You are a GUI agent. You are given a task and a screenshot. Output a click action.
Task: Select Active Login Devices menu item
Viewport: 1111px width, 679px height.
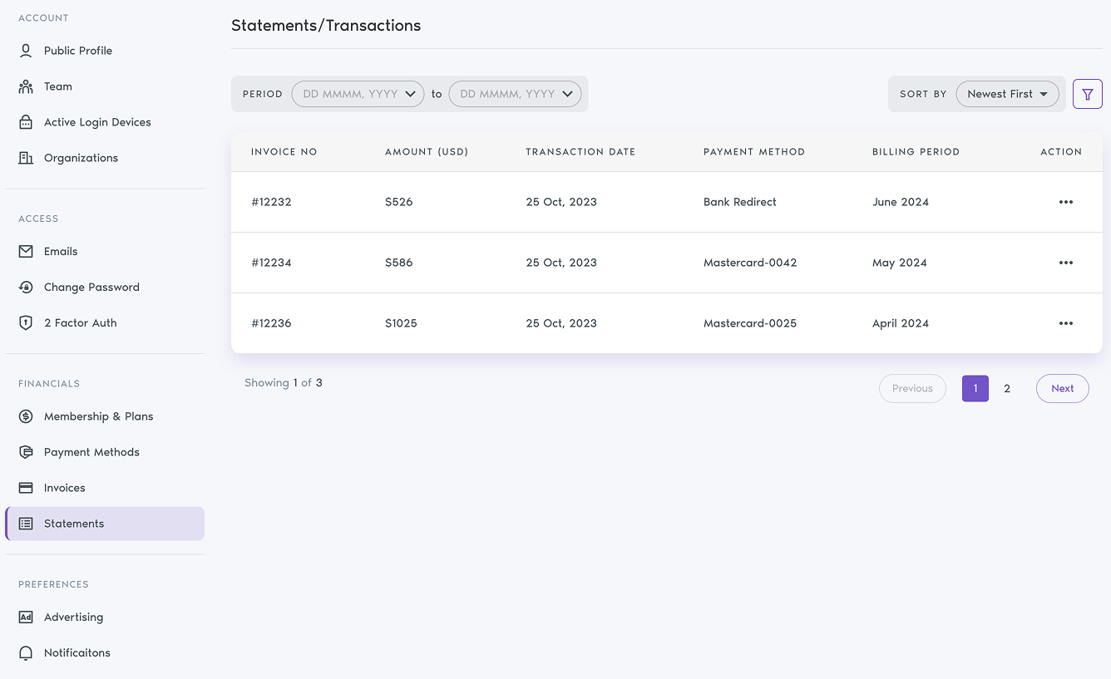click(97, 122)
